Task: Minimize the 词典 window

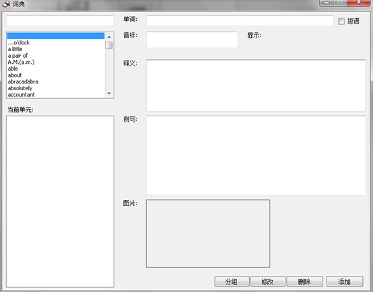Action: 327,3
